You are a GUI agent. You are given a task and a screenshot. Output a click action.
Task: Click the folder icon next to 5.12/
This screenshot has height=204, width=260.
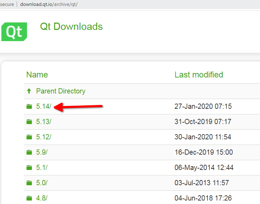[29, 137]
